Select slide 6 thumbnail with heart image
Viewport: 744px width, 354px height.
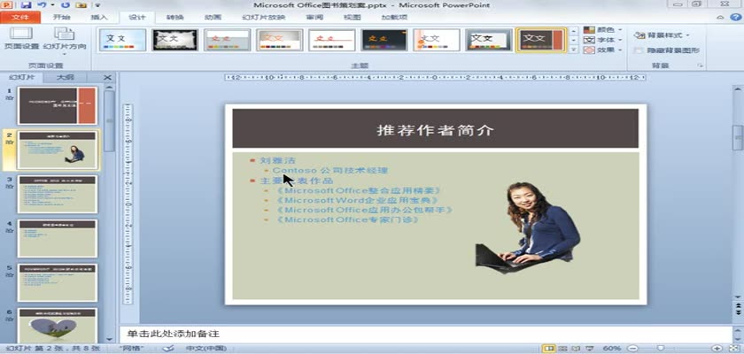pyautogui.click(x=57, y=325)
